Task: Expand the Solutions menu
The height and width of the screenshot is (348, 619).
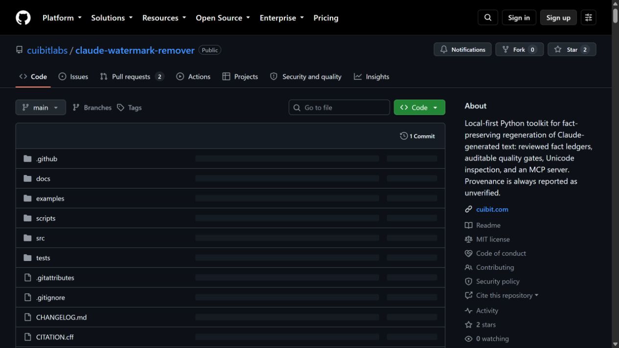Action: pos(112,18)
